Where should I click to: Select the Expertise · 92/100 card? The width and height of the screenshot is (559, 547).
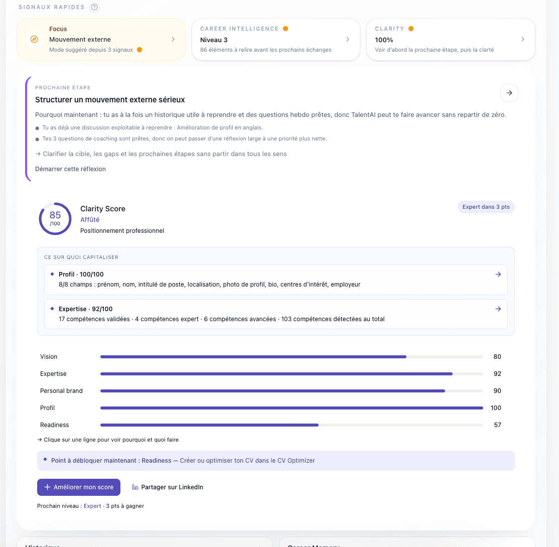click(275, 314)
